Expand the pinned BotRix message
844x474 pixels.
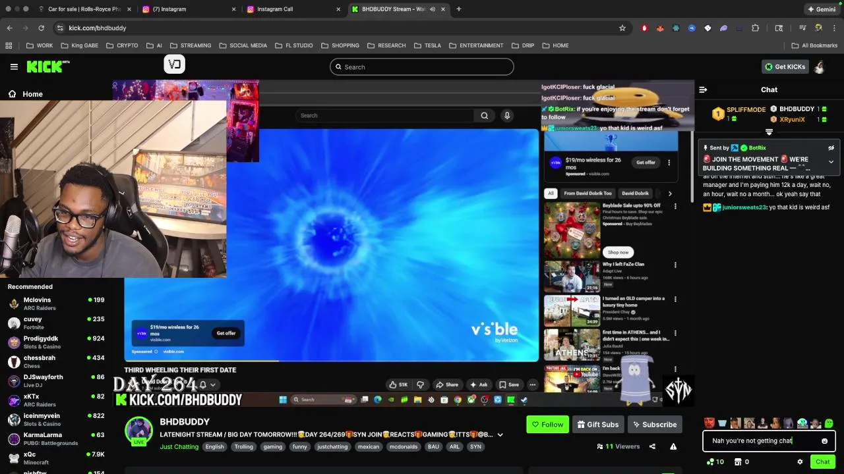pyautogui.click(x=831, y=162)
